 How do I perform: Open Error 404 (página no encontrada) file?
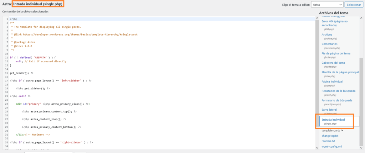click(x=334, y=23)
